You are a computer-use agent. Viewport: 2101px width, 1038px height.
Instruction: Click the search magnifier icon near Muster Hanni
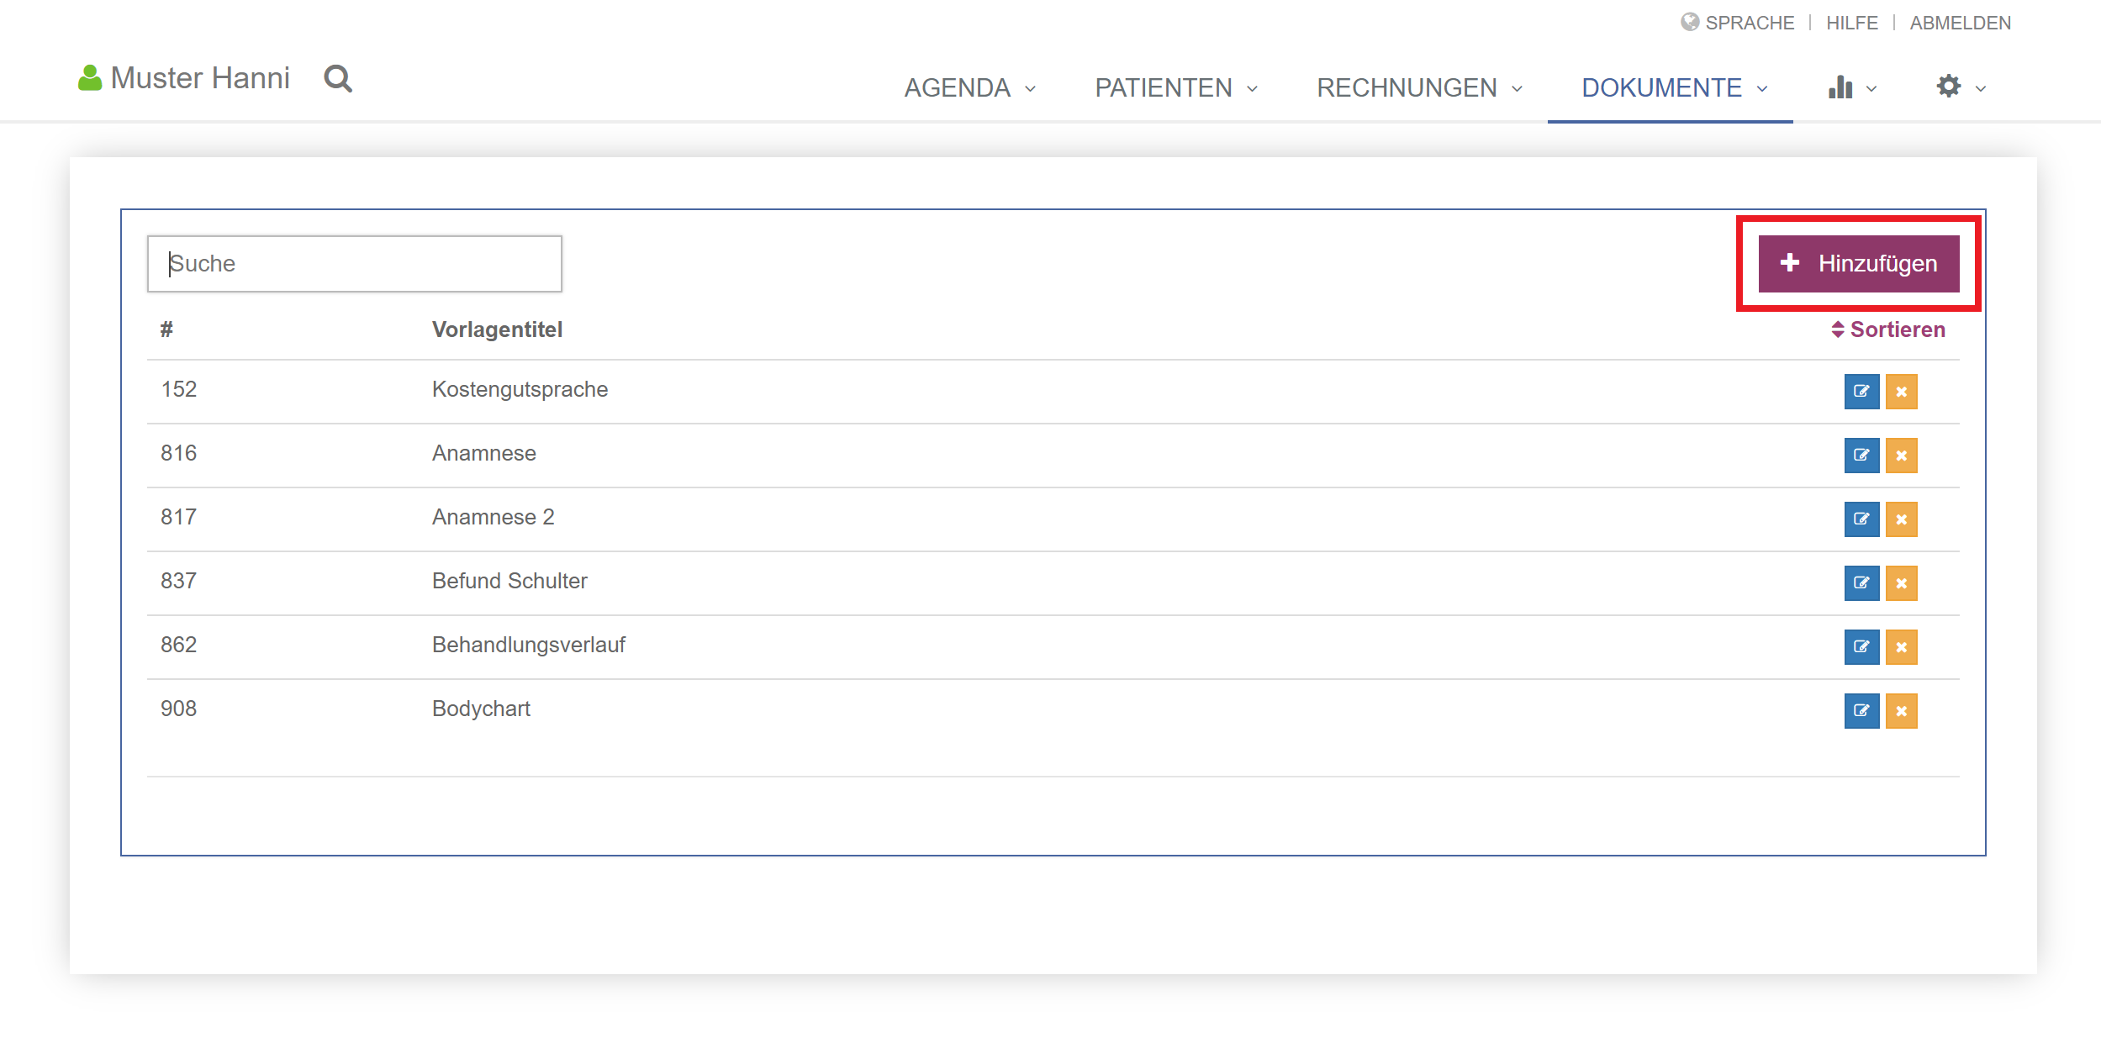(x=338, y=78)
